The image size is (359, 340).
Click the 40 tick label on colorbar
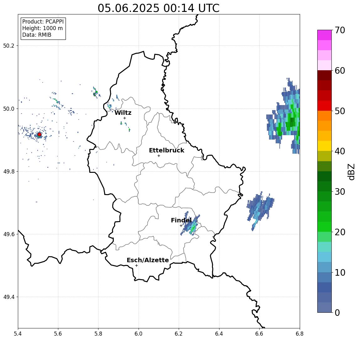click(340, 151)
